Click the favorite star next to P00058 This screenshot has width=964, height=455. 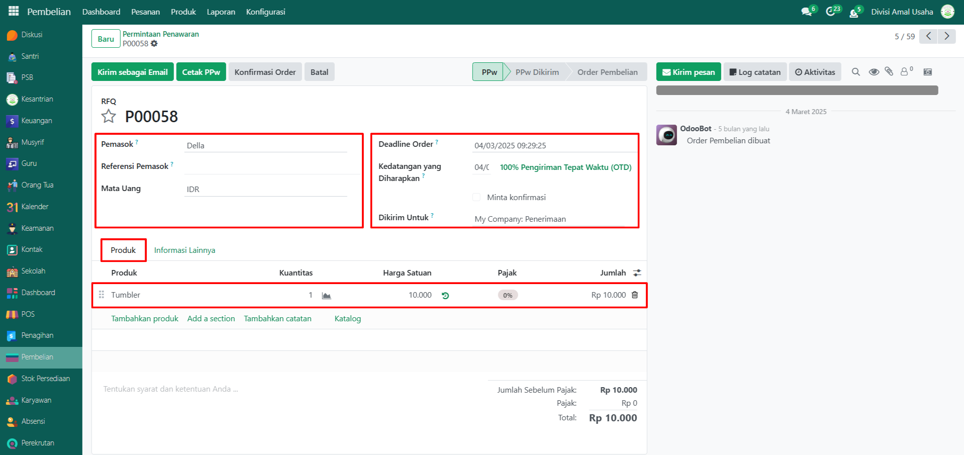(x=109, y=117)
